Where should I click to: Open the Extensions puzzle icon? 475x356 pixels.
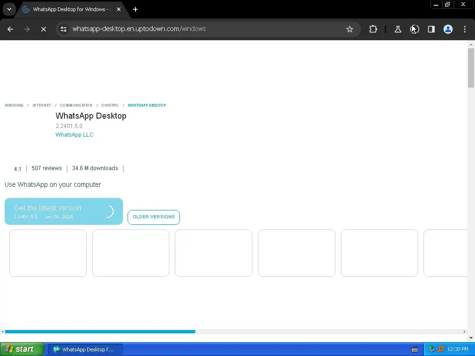(x=373, y=29)
